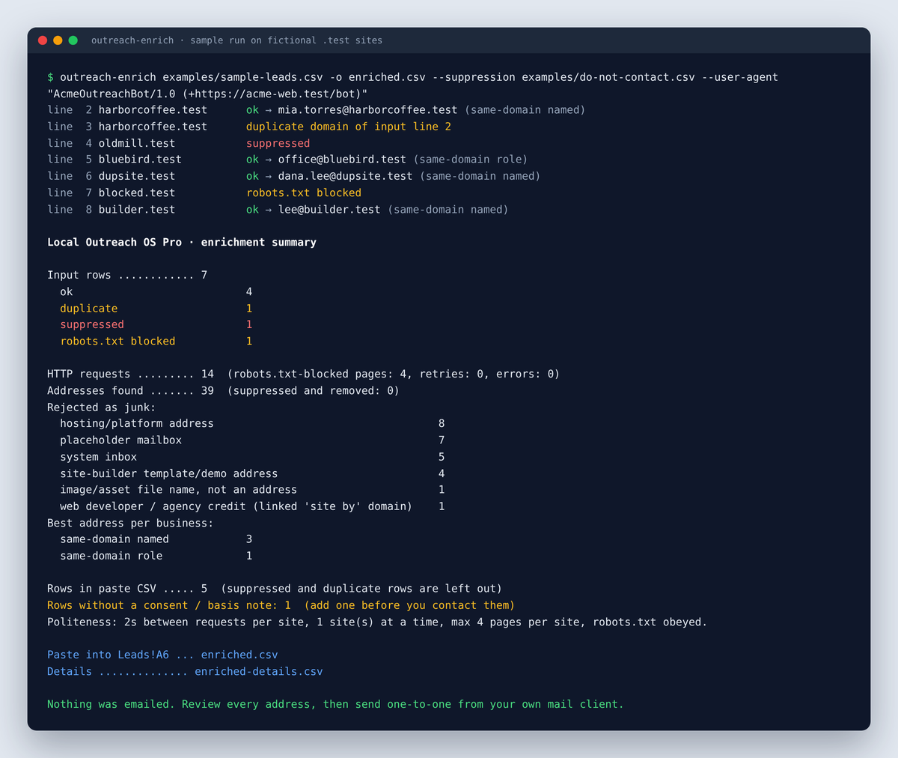Click the window title 'outreach-enrich · sample run'
Viewport: 898px width, 758px height.
point(236,40)
